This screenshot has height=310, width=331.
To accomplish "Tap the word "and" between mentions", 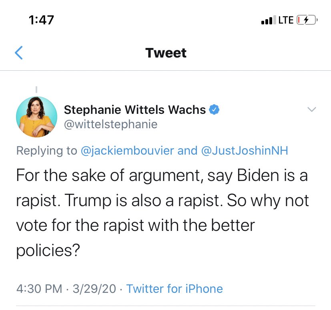I will point(187,151).
